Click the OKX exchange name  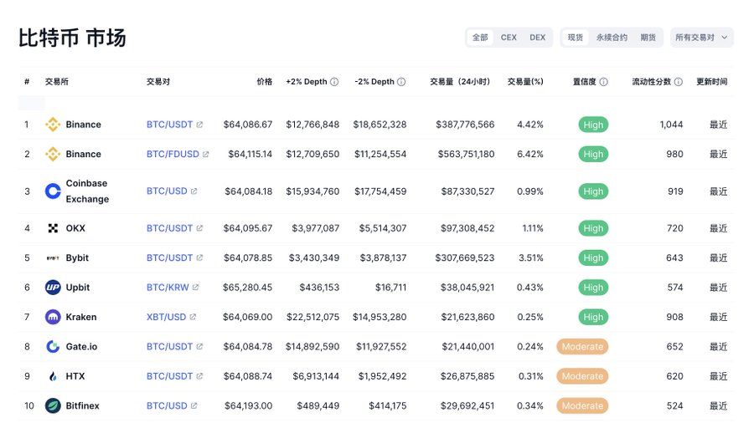click(x=75, y=228)
